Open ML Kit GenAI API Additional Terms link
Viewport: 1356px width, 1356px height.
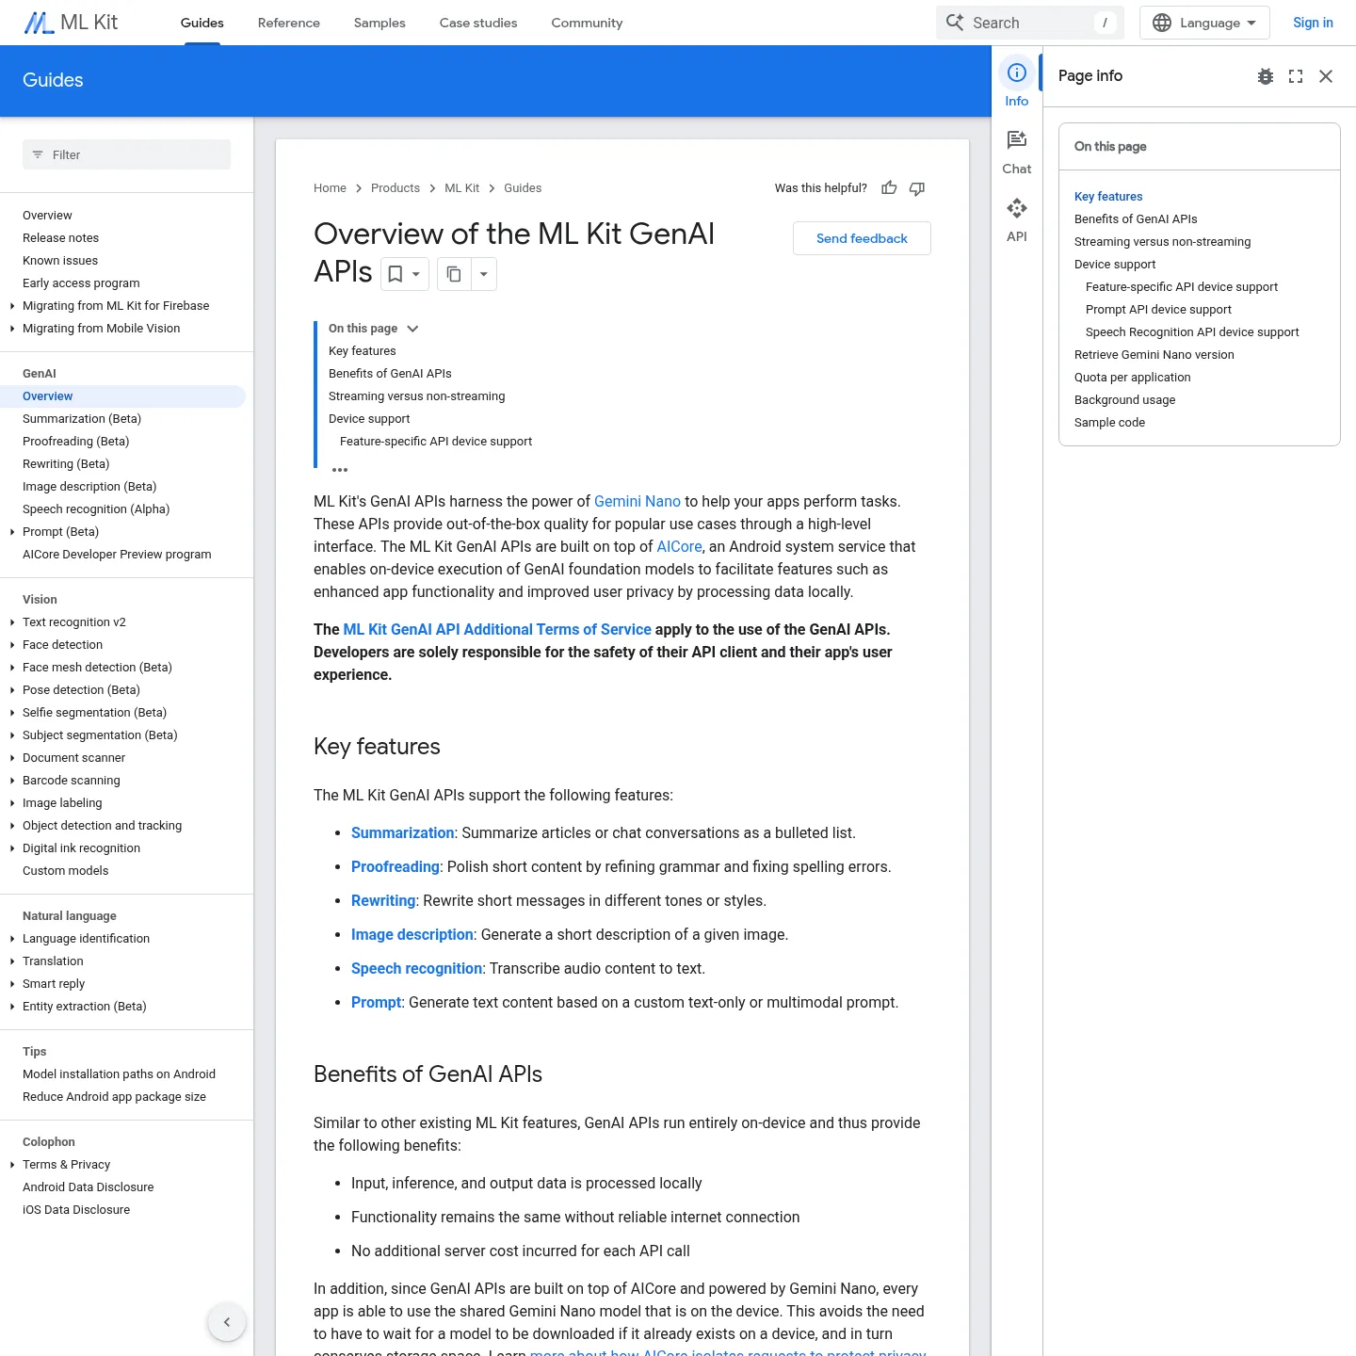(497, 630)
